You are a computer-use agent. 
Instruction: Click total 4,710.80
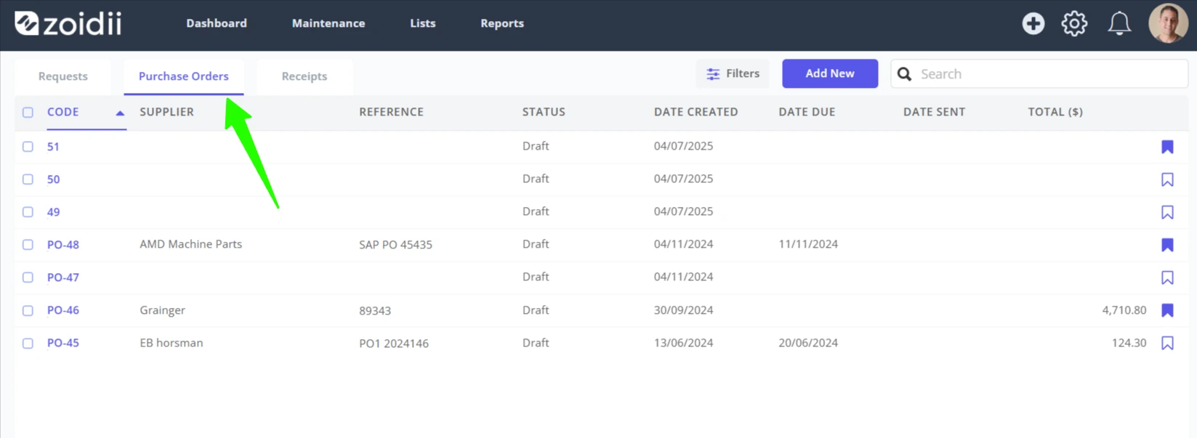(1124, 310)
